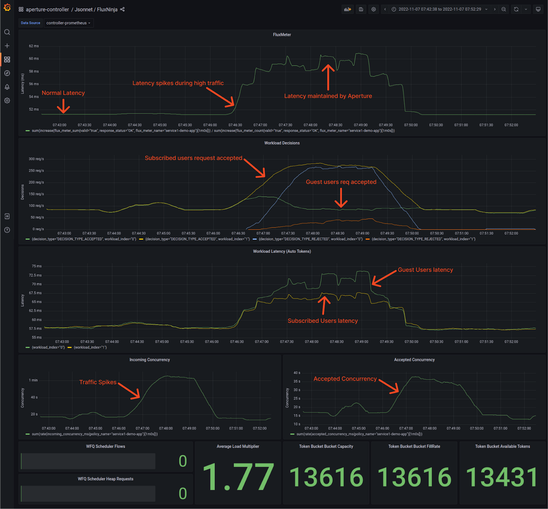
Task: Open the Help question mark icon
Action: (7, 230)
